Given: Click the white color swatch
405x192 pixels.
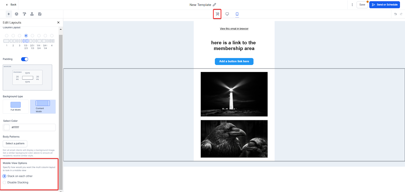Looking at the screenshot, I should tap(7, 127).
